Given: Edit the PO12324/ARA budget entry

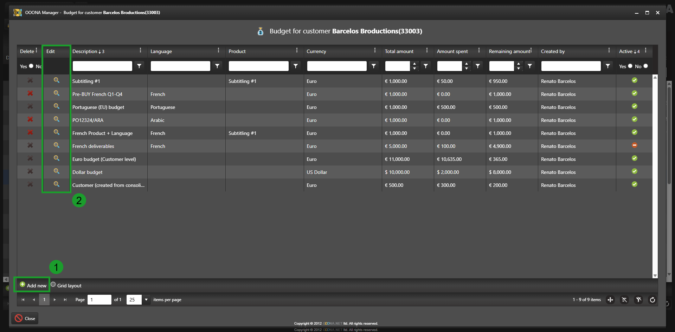Looking at the screenshot, I should (x=56, y=119).
